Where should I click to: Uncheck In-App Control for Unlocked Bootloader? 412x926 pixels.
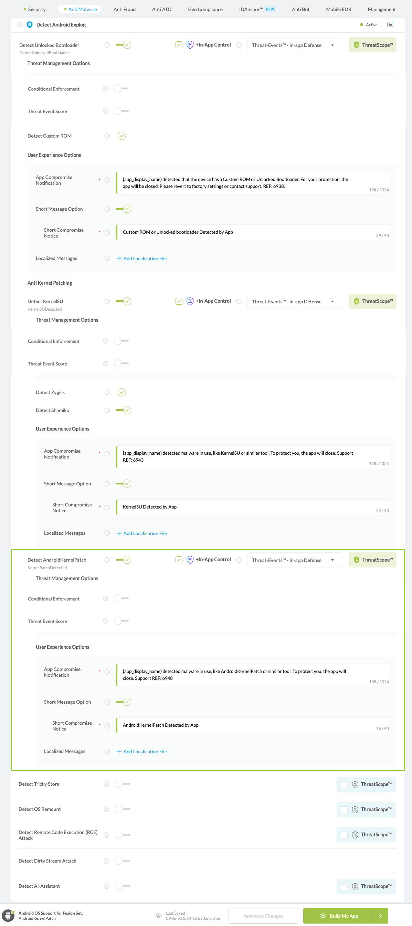[179, 45]
